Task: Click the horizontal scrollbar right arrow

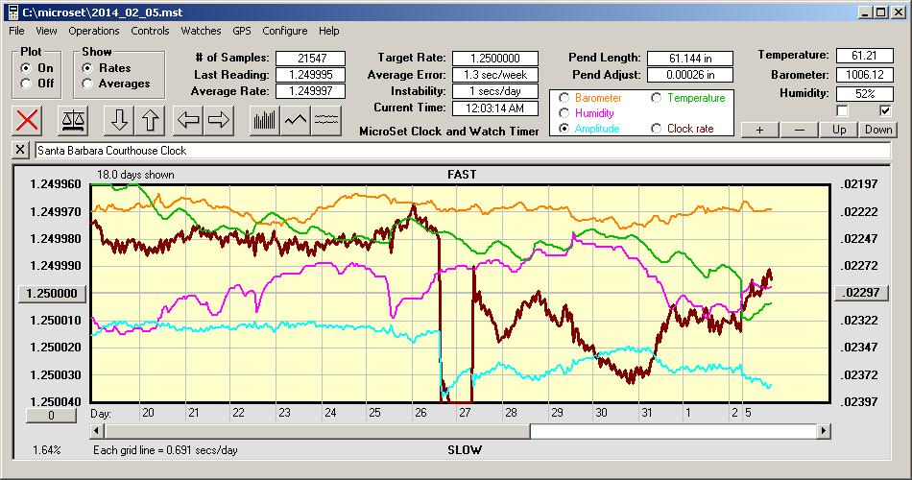Action: (x=823, y=432)
